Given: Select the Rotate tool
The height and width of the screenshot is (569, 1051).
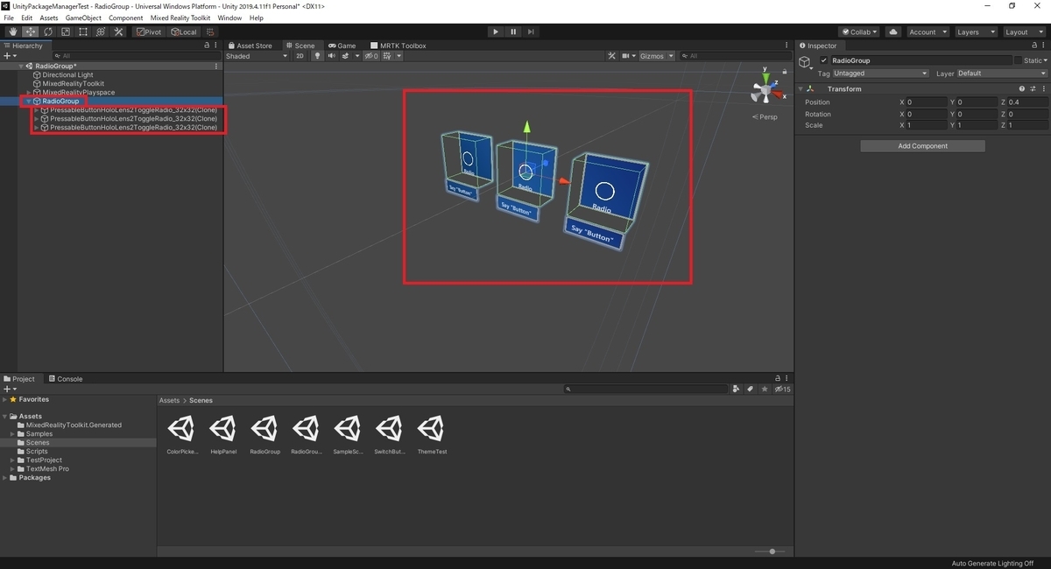Looking at the screenshot, I should 48,32.
